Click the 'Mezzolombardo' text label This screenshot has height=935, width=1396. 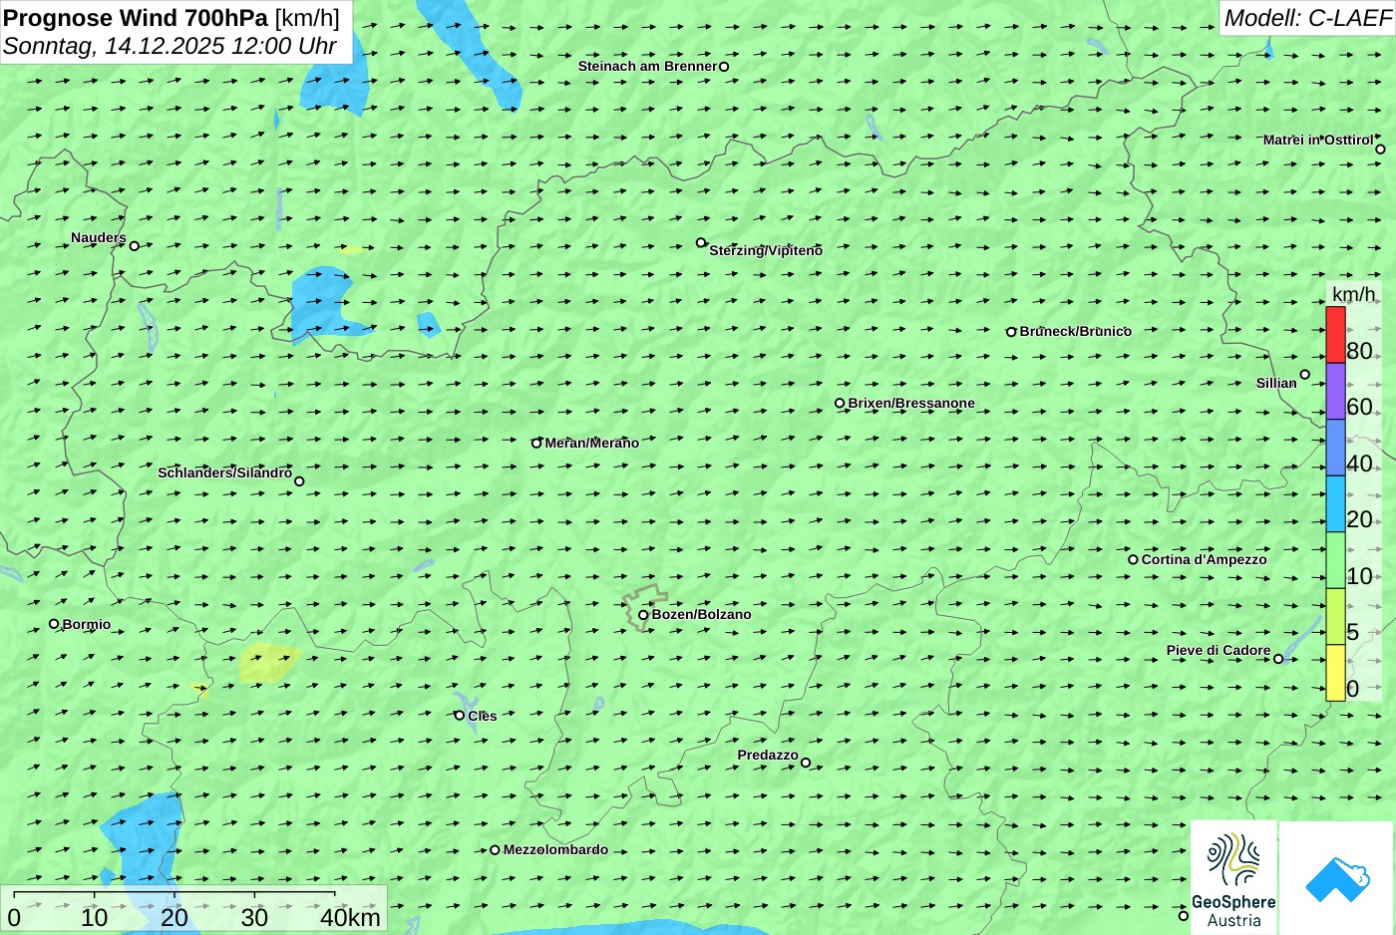pos(555,849)
